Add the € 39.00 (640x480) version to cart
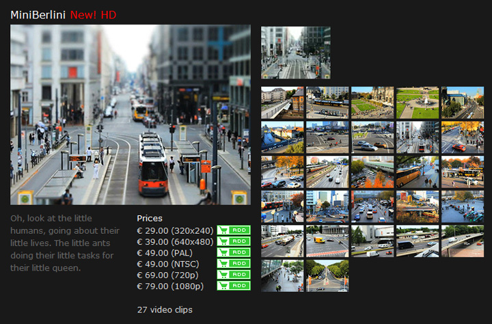Screen dimensions: 492x324 click(x=234, y=241)
